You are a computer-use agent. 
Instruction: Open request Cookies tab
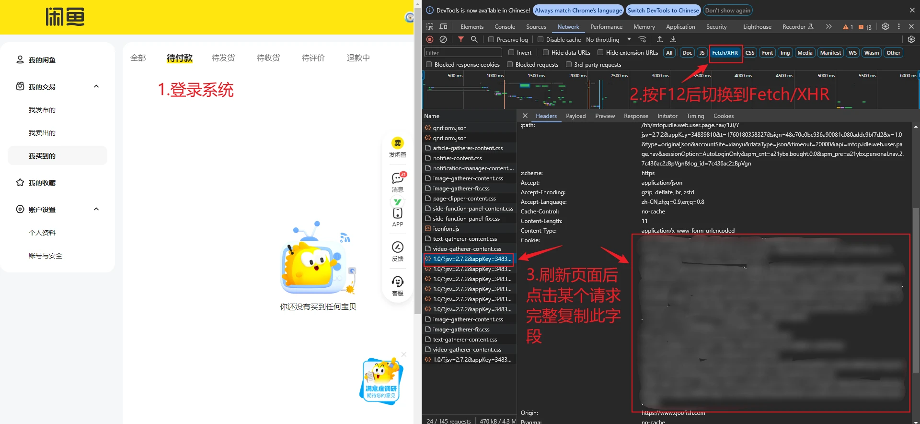[x=723, y=116]
